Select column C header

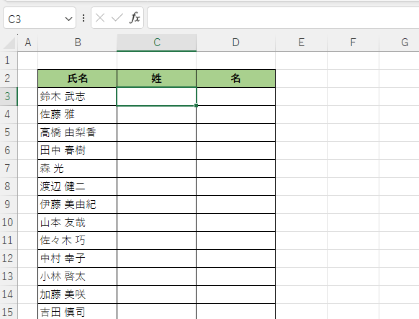157,42
